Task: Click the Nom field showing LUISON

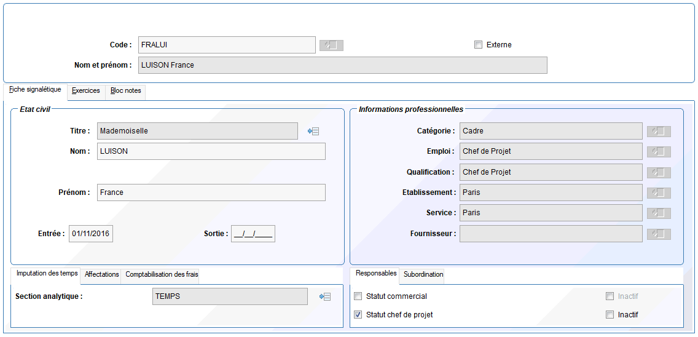Action: (211, 151)
